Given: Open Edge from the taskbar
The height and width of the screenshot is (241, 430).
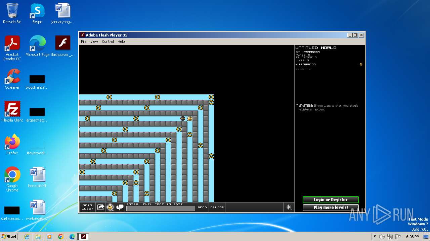Looking at the screenshot, I should coord(72,237).
